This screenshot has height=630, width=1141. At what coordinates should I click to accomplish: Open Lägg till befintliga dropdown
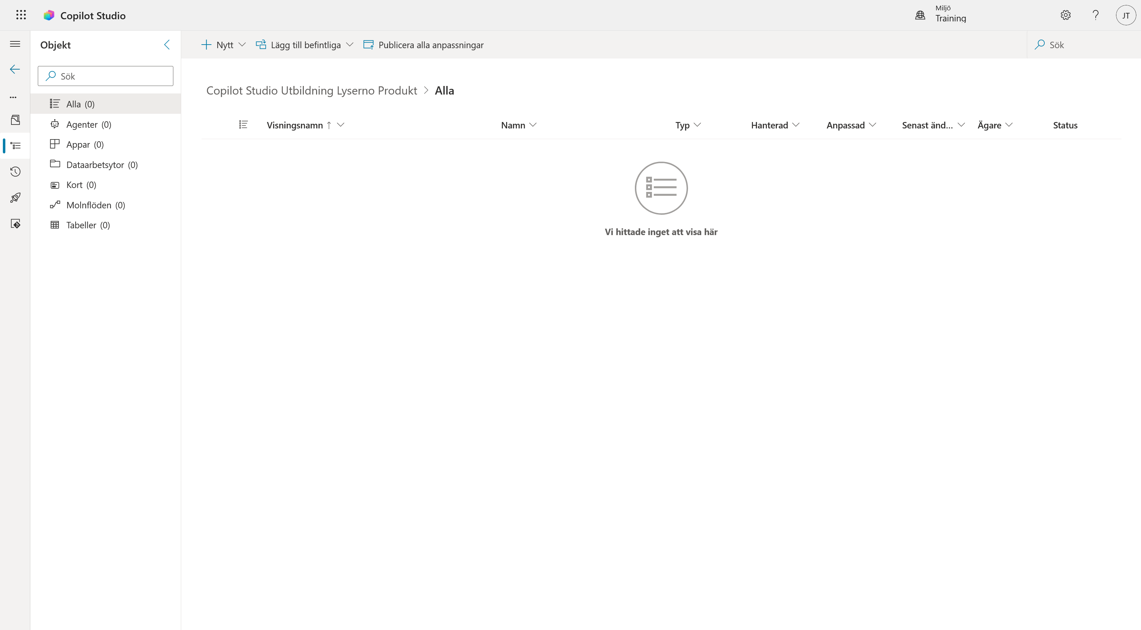pos(304,45)
